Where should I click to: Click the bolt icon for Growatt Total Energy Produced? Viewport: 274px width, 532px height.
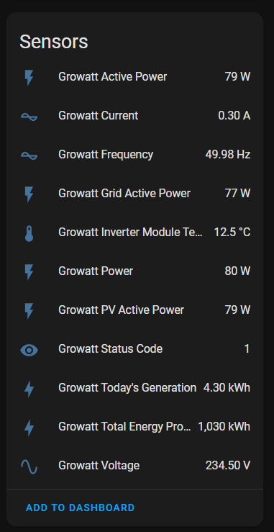coord(29,427)
